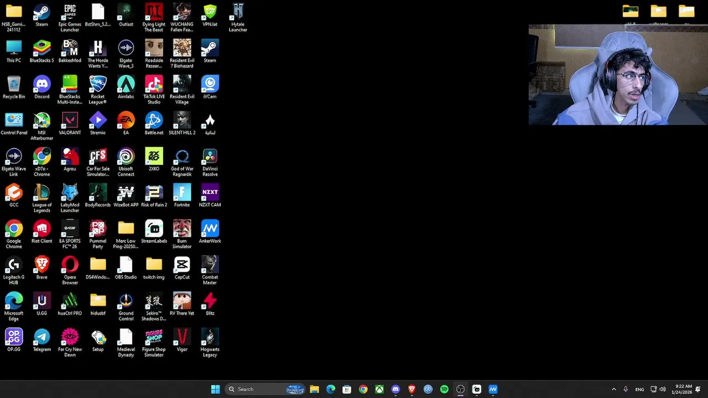This screenshot has width=708, height=398.
Task: Select the EA app icon
Action: tap(126, 124)
